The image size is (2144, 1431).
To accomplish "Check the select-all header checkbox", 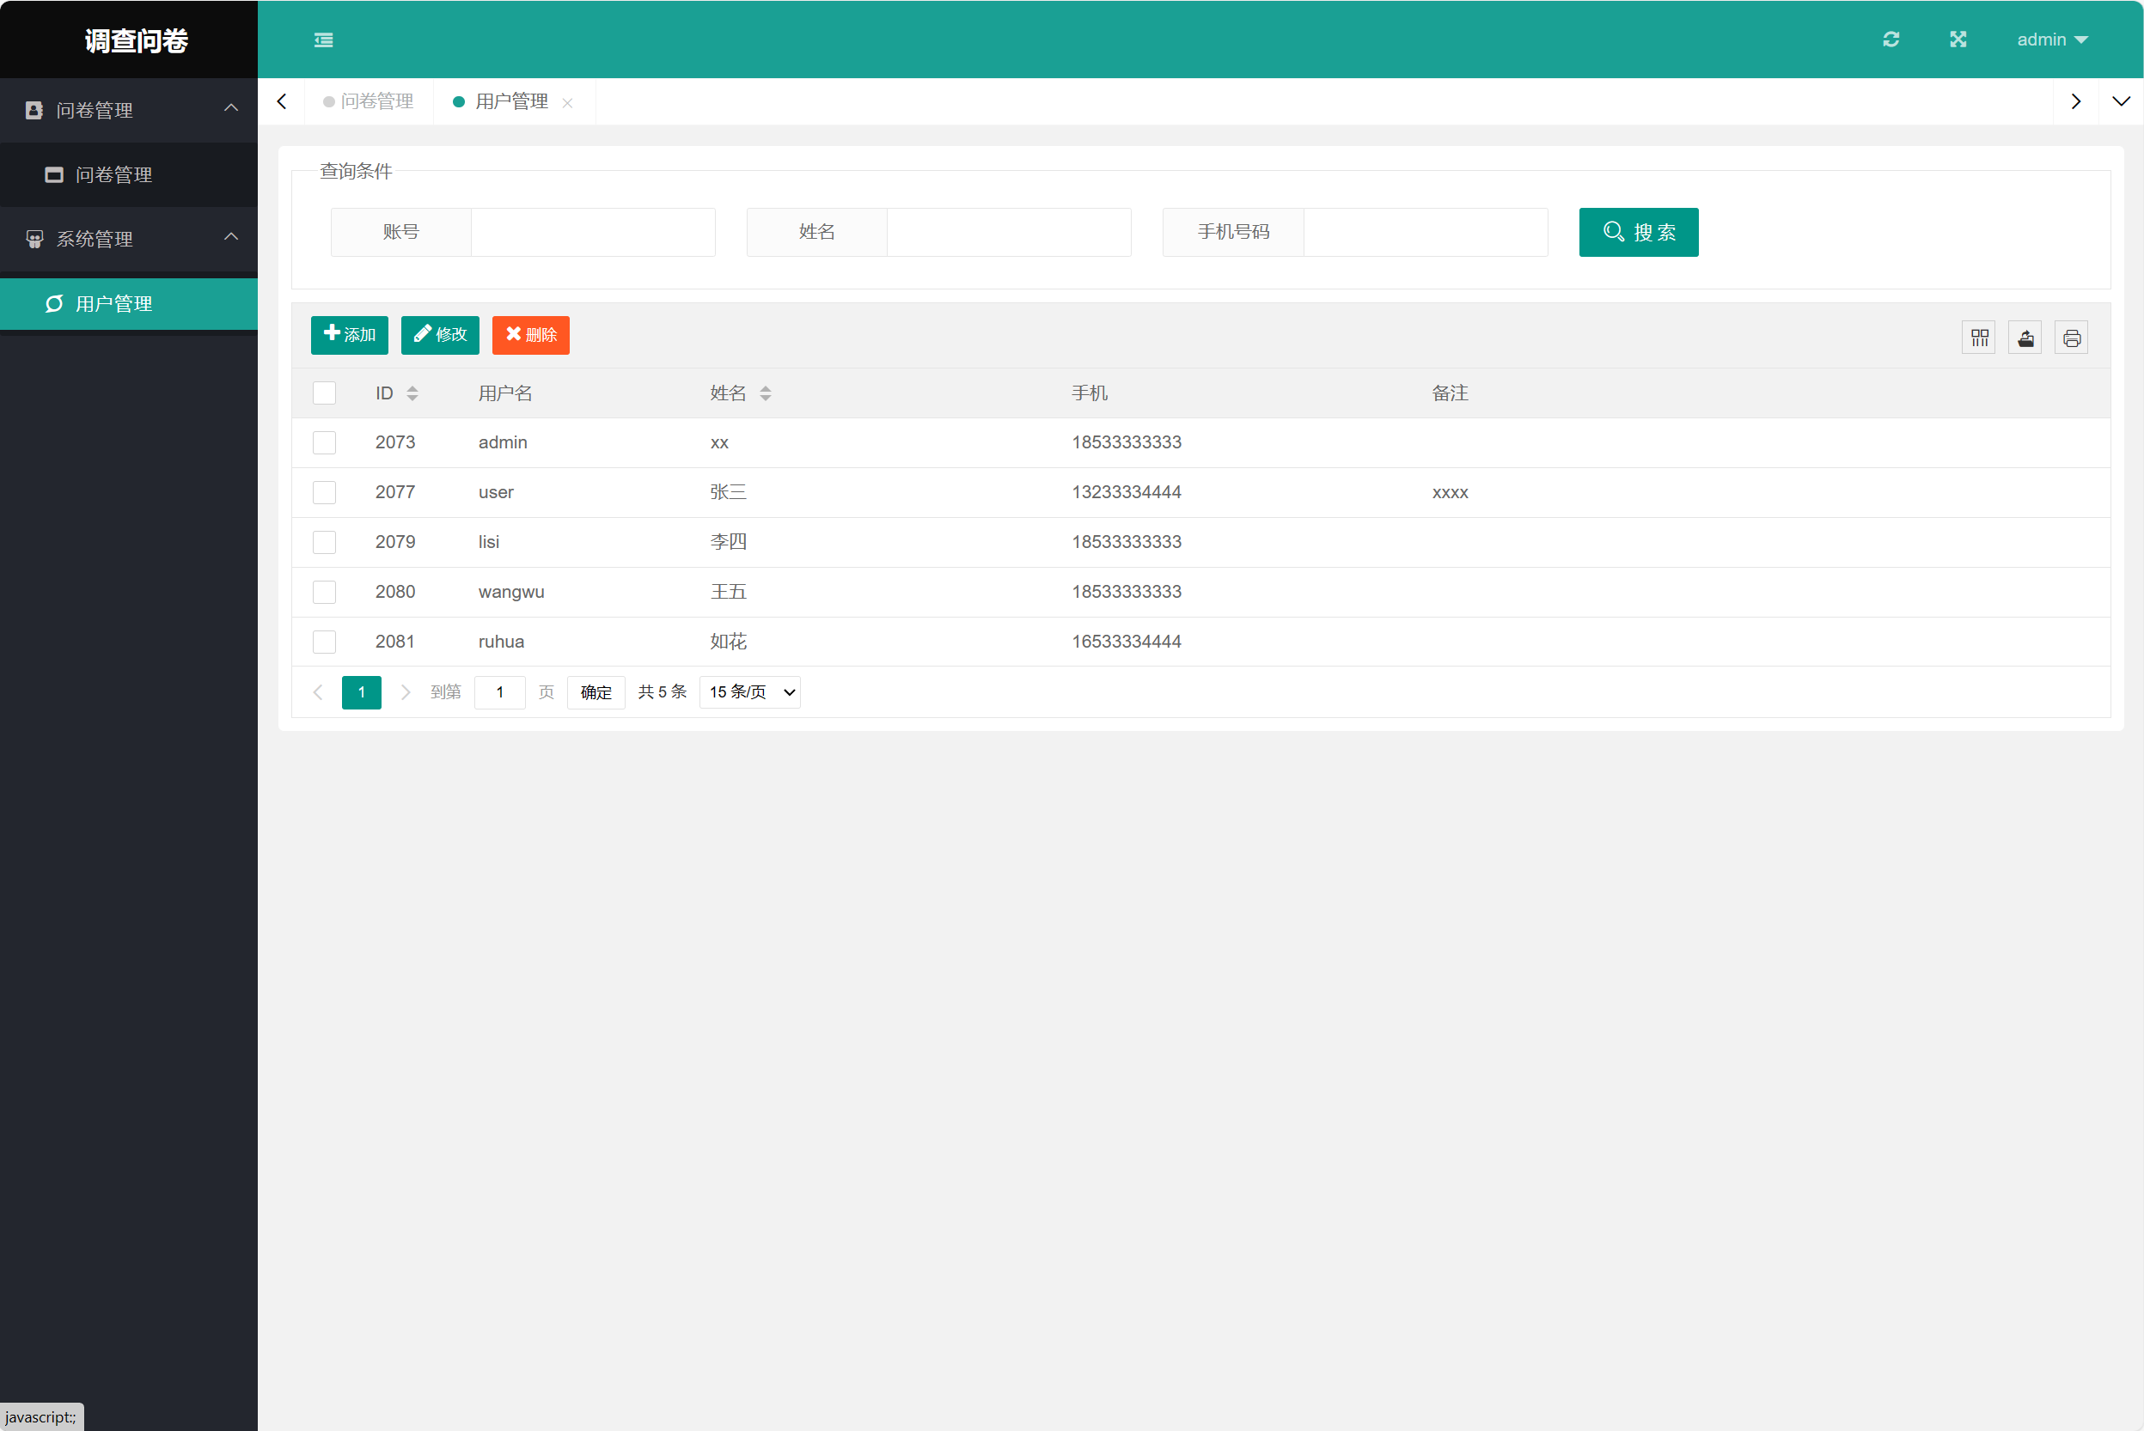I will pos(324,393).
